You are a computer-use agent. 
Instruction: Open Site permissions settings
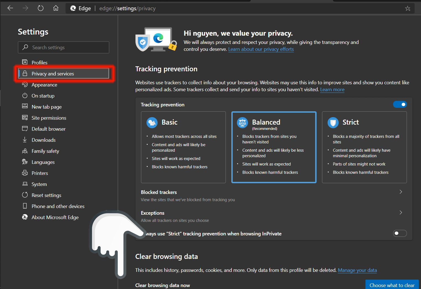64,118
